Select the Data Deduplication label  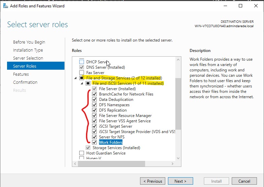point(116,100)
